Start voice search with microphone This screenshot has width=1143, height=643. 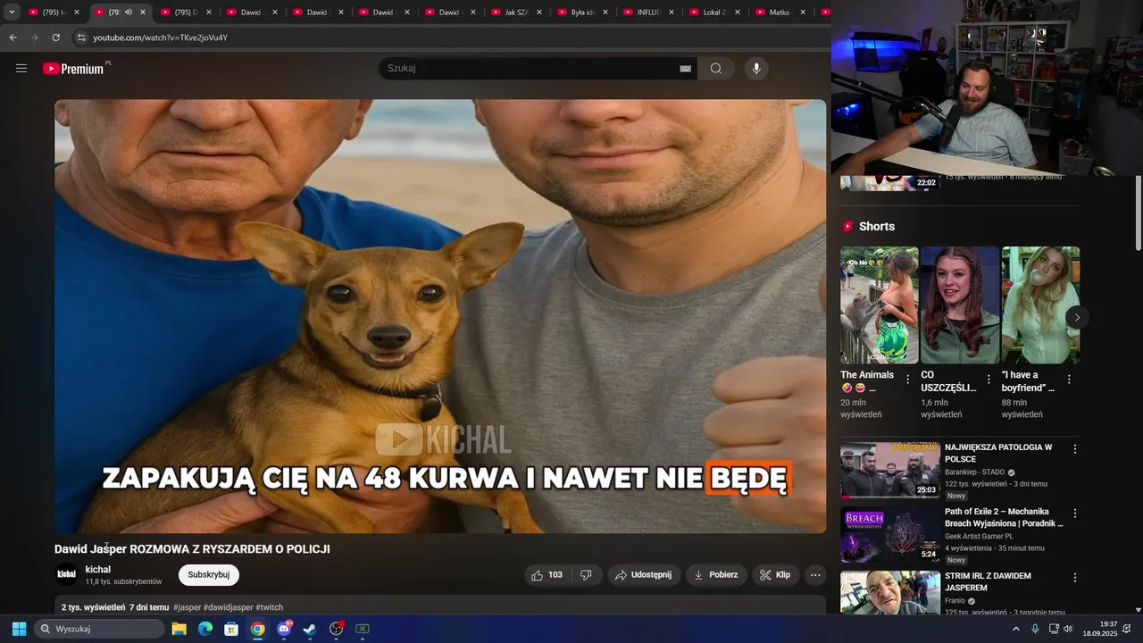point(756,68)
